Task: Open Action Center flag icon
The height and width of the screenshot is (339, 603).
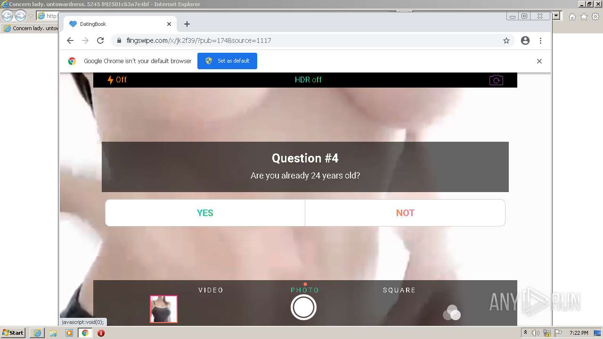Action: pyautogui.click(x=558, y=333)
